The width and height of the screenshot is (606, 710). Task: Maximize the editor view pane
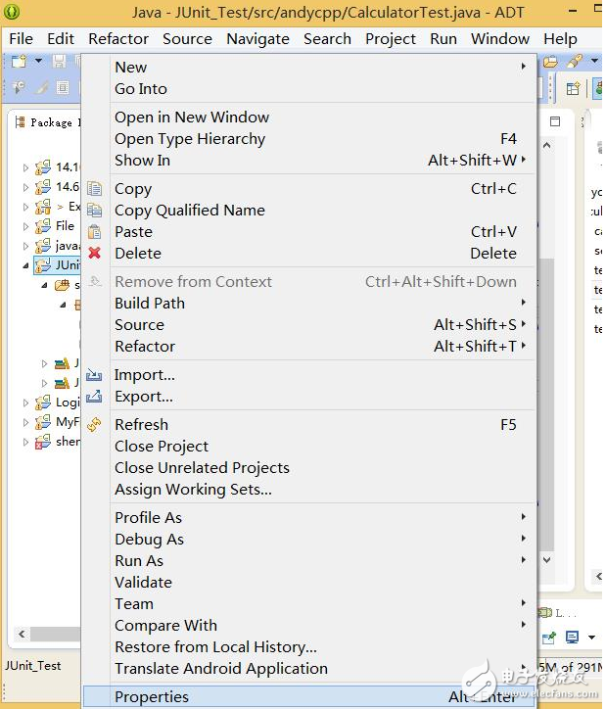pyautogui.click(x=555, y=122)
